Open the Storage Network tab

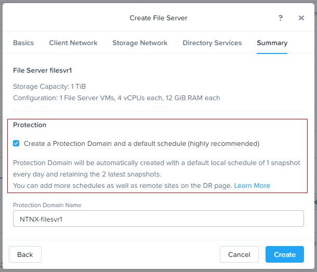140,43
